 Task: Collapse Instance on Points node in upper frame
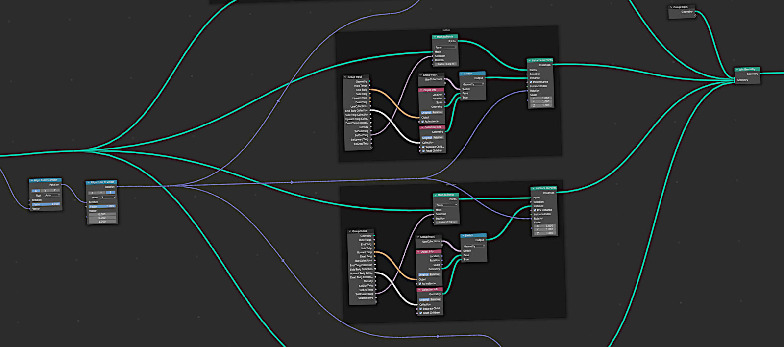pos(530,61)
